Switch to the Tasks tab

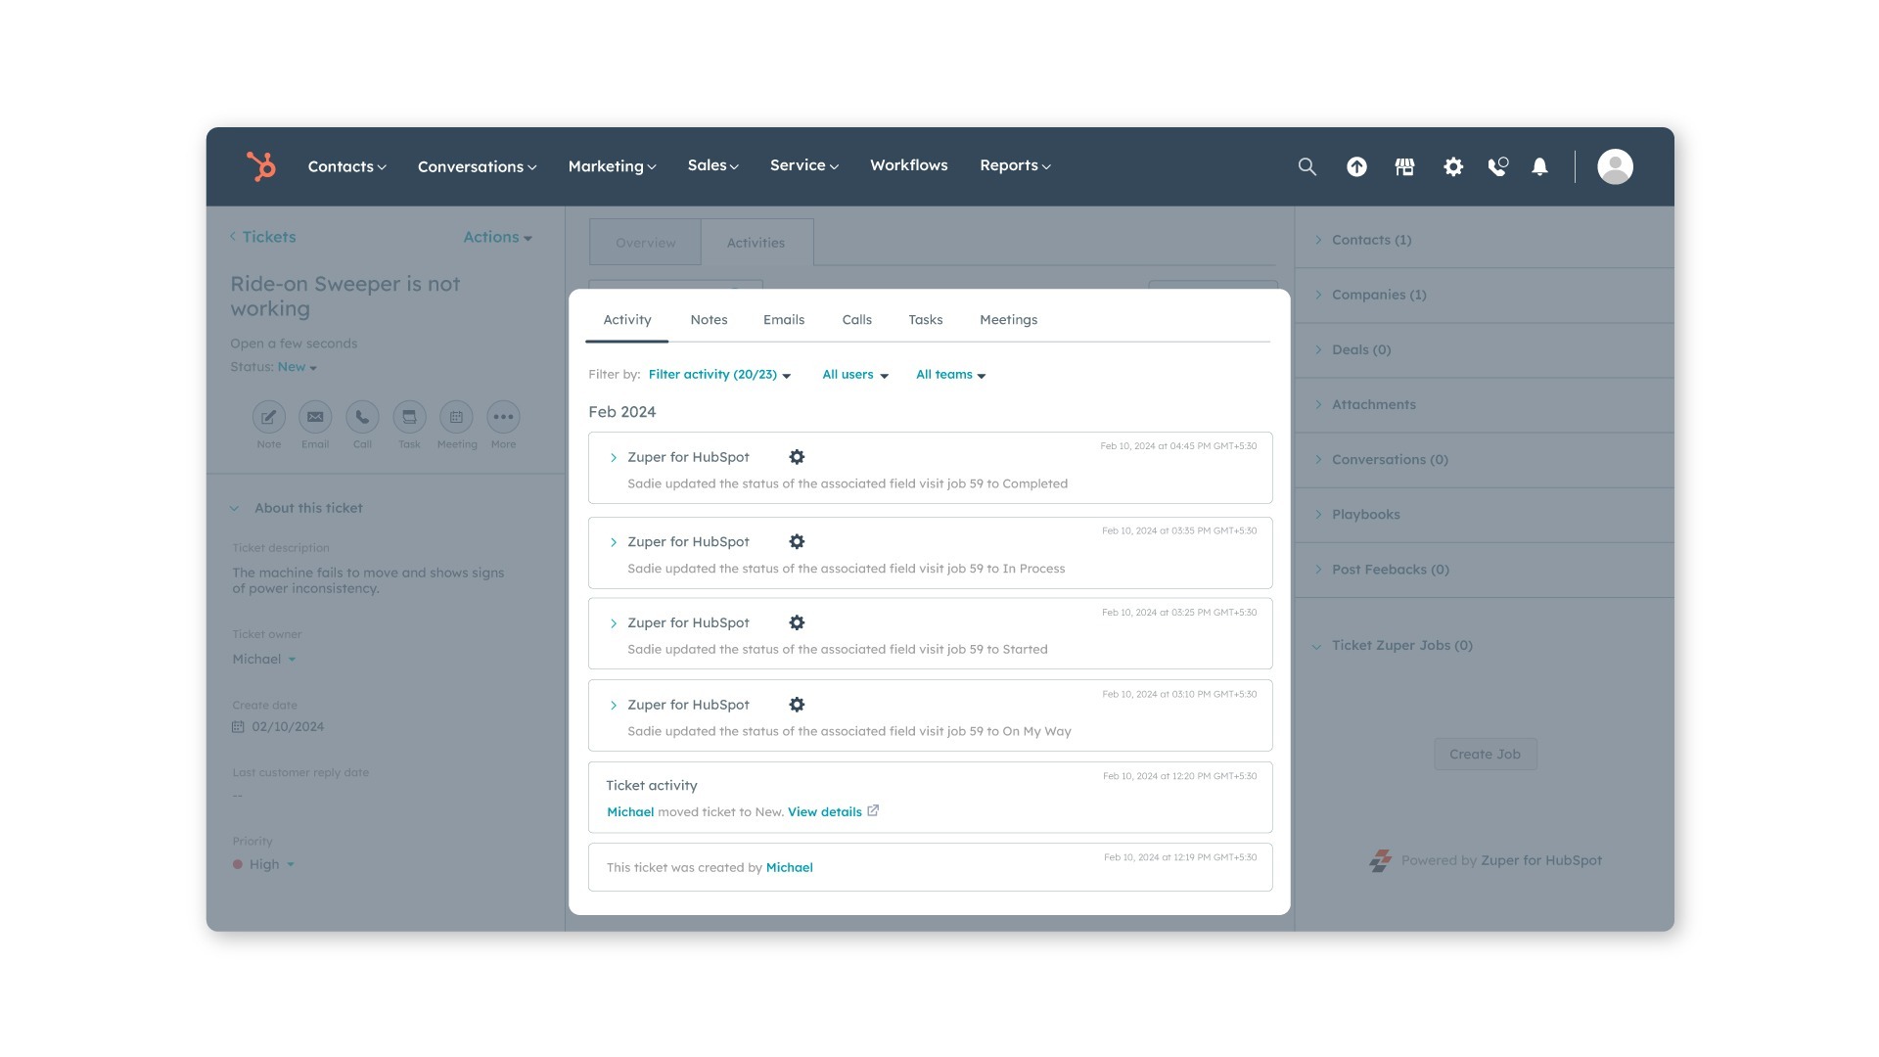[x=925, y=320]
